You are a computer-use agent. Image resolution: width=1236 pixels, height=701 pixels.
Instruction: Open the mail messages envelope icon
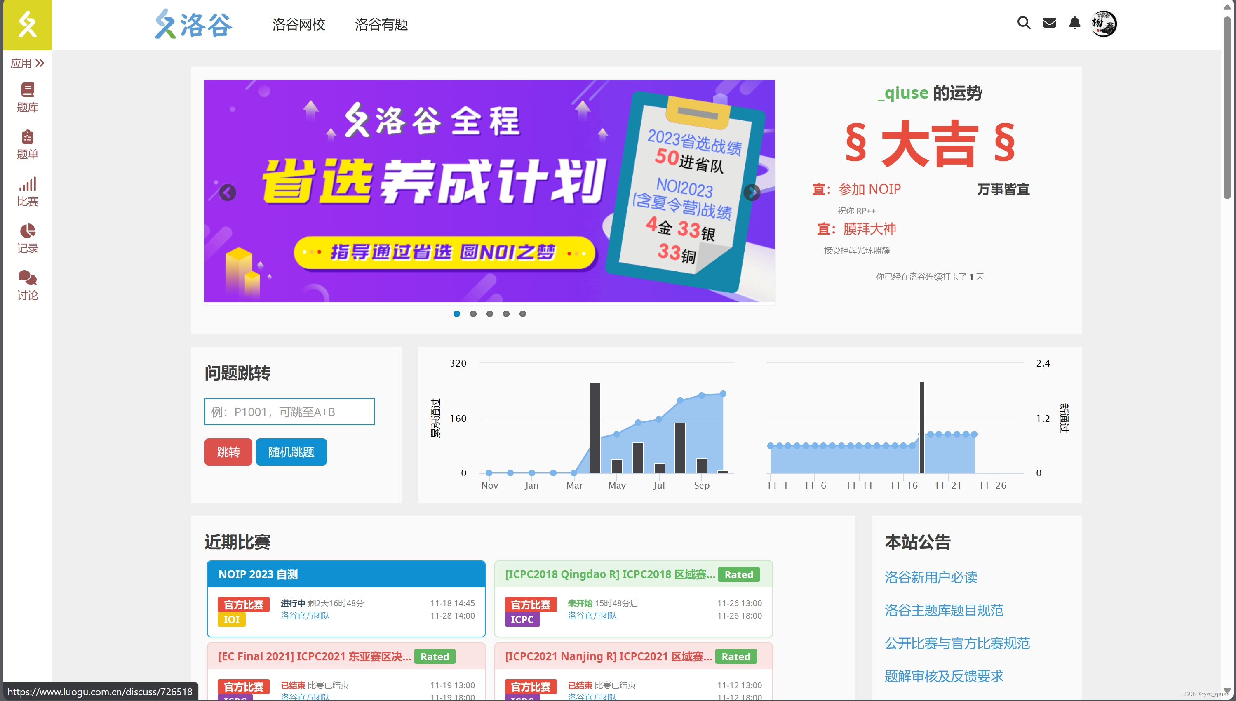[1049, 23]
